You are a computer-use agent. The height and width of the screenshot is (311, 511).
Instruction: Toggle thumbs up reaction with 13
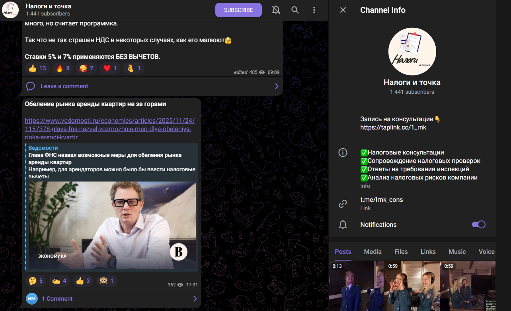point(38,68)
